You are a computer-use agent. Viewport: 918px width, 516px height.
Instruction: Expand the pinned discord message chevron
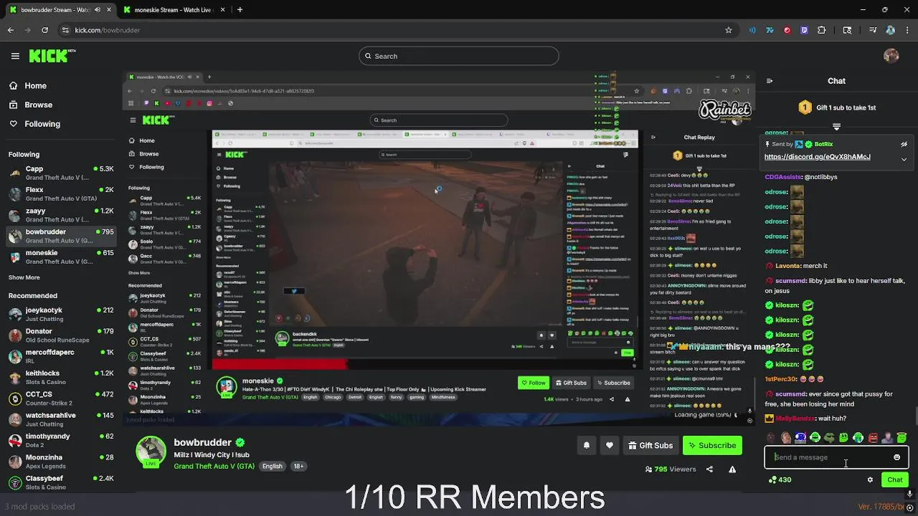tap(904, 159)
